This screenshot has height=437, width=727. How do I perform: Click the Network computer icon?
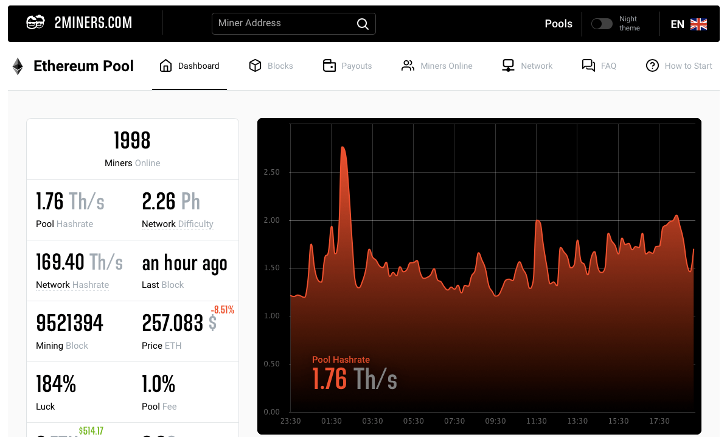point(508,66)
